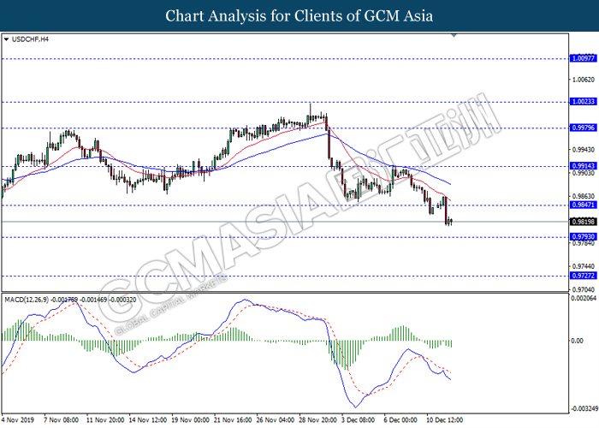
Task: Click the 28 Nov 20:00 time label
Action: (x=318, y=420)
